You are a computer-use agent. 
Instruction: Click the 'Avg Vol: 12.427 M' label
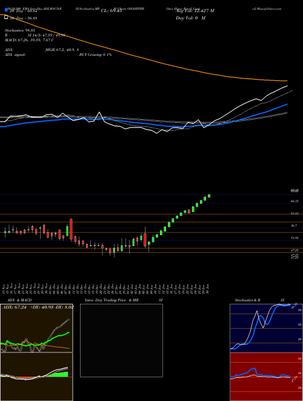[195, 11]
